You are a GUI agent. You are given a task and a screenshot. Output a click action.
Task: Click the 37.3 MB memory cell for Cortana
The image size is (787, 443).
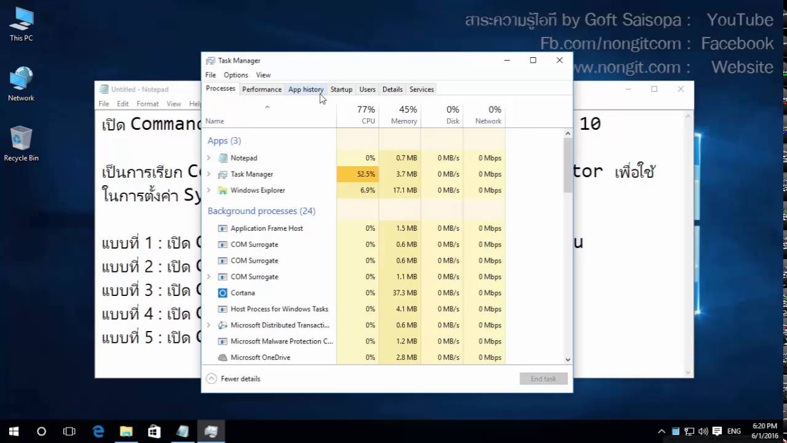400,293
